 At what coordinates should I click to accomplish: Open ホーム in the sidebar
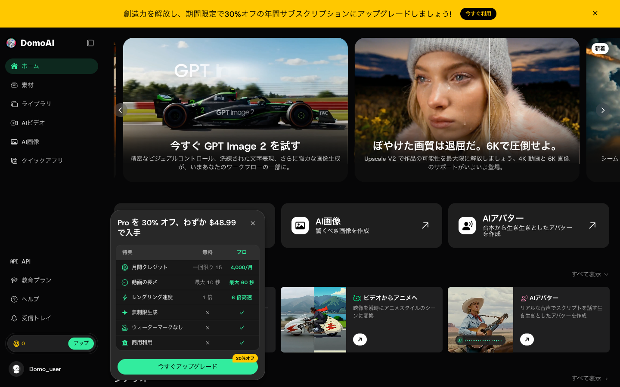[52, 66]
